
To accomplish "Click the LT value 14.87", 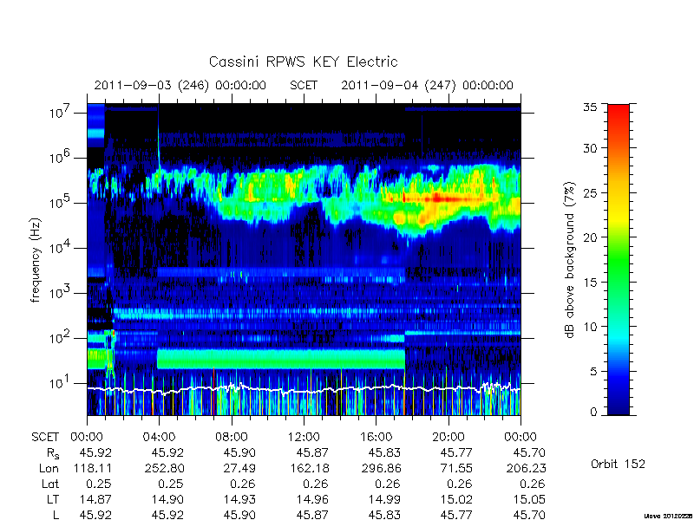I will (95, 499).
